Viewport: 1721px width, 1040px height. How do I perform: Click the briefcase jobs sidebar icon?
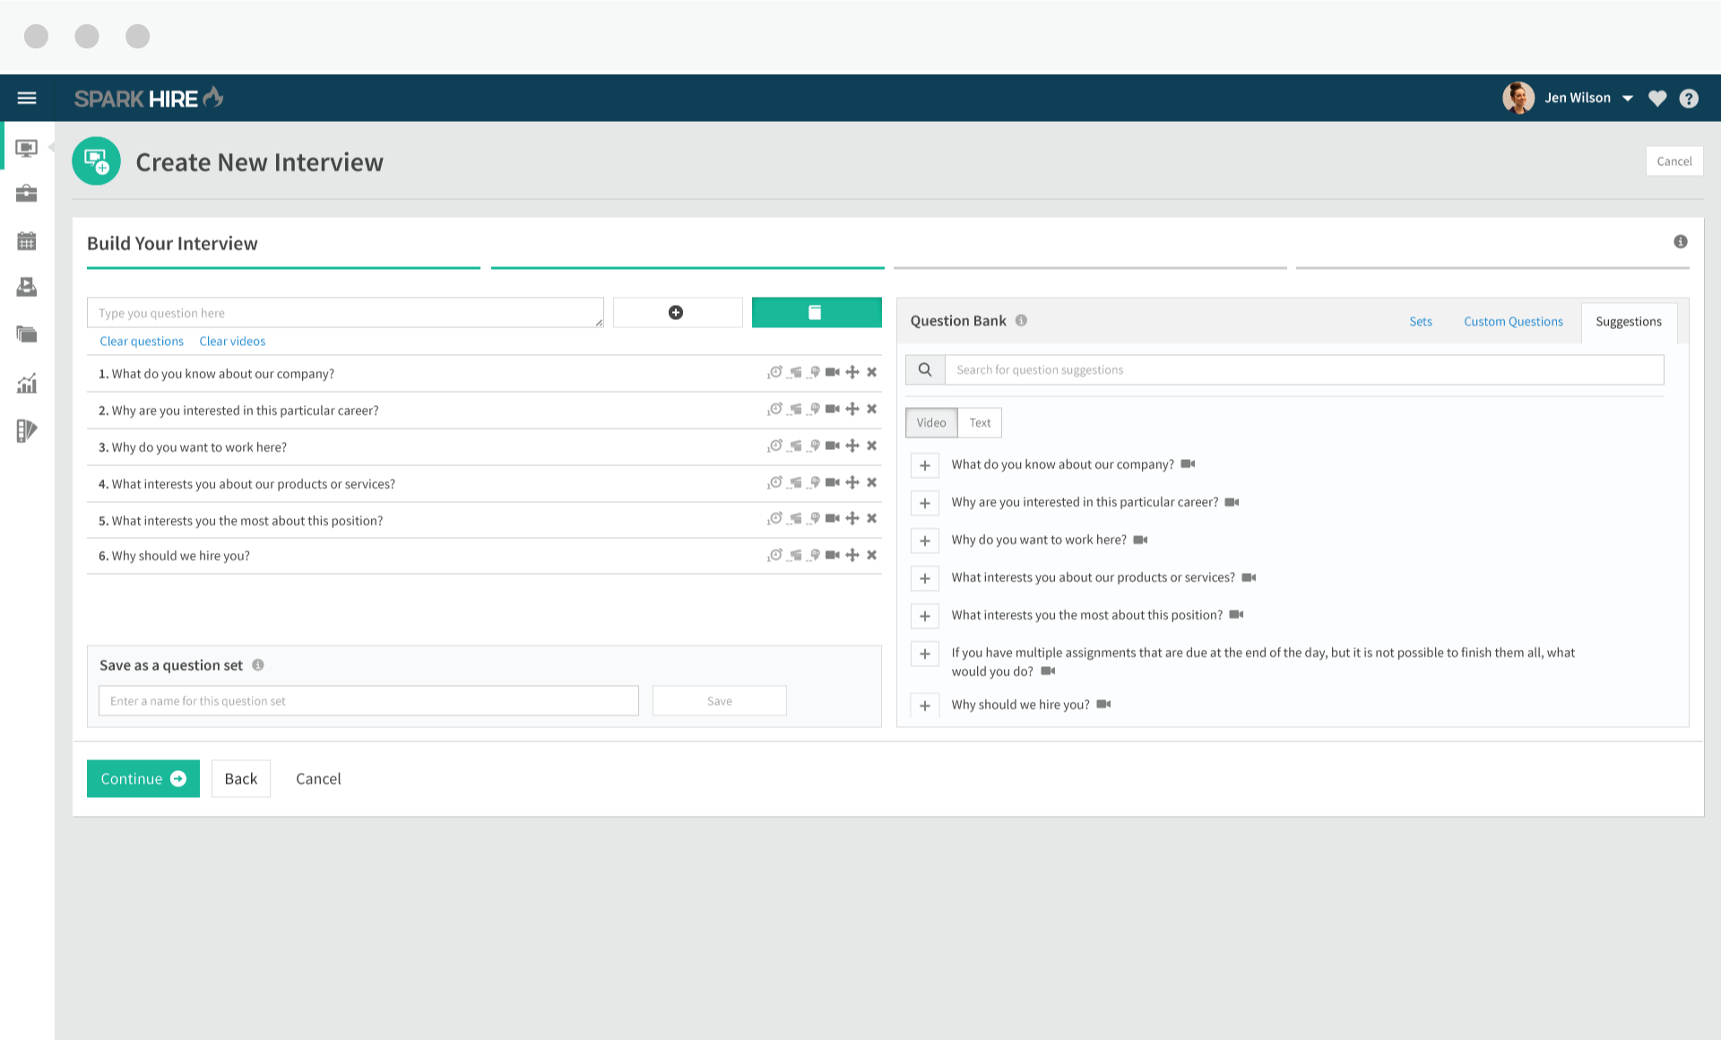pyautogui.click(x=27, y=193)
